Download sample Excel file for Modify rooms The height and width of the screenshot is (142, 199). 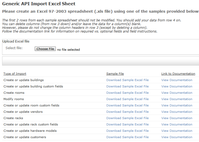tap(127, 99)
